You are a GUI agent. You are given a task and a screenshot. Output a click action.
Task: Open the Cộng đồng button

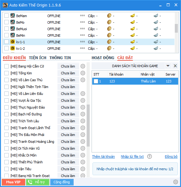point(62,182)
